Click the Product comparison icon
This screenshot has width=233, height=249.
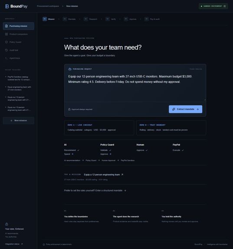tap(7, 34)
